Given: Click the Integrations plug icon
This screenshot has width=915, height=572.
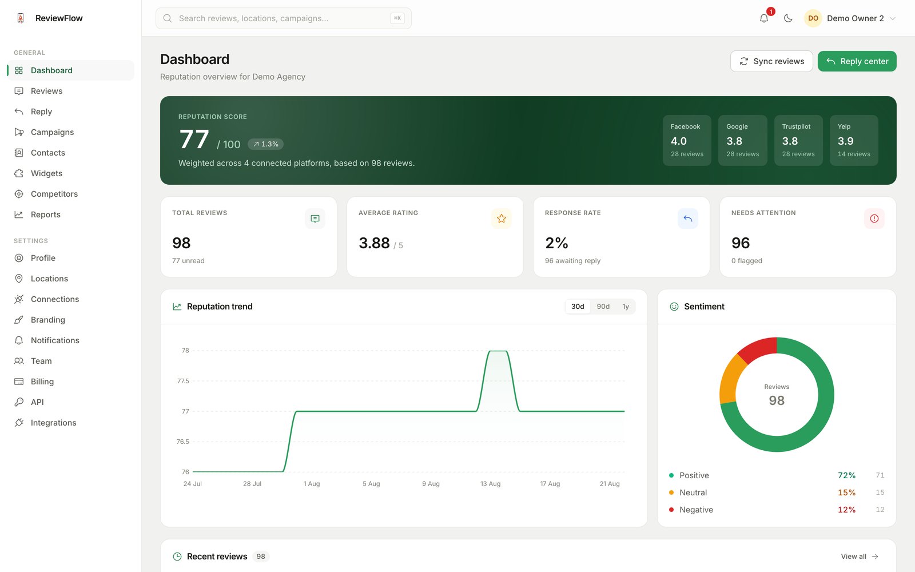Looking at the screenshot, I should point(19,423).
